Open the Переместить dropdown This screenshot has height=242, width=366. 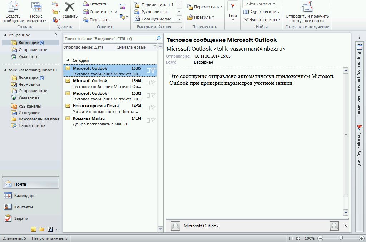[x=204, y=7]
